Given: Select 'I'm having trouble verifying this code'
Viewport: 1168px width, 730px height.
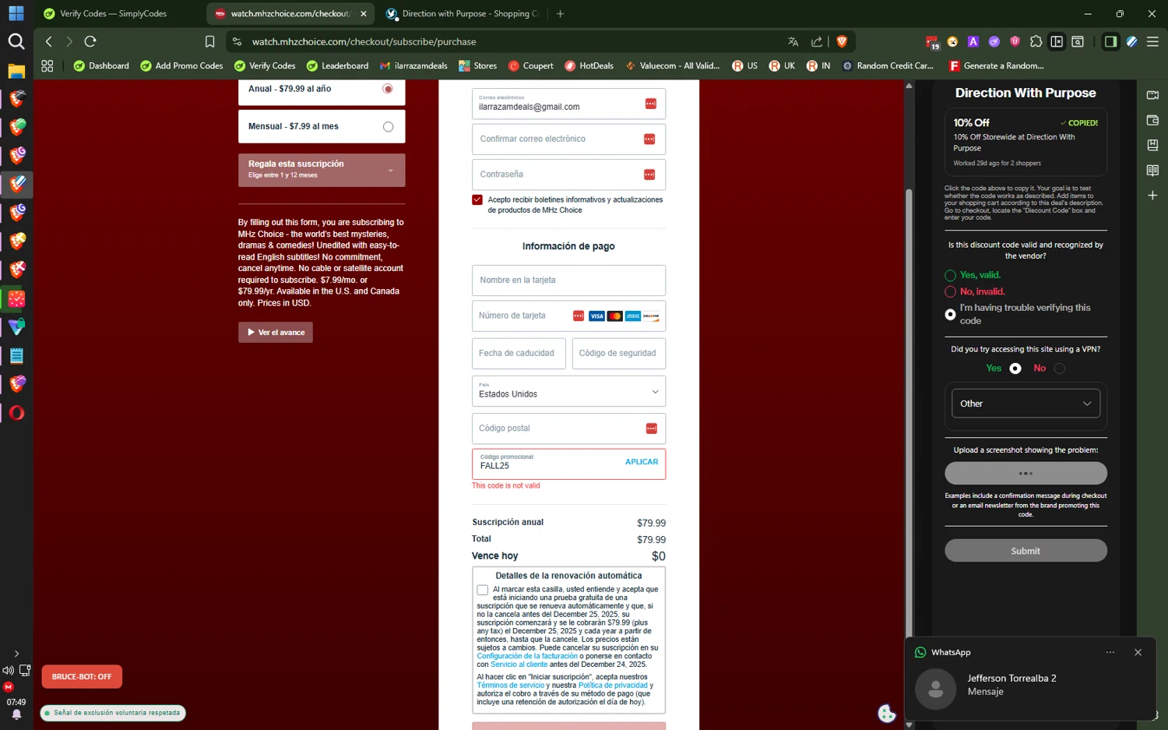Looking at the screenshot, I should [x=950, y=314].
